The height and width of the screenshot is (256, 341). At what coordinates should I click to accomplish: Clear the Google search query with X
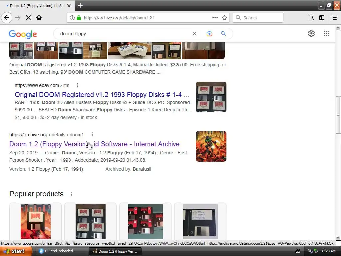[194, 34]
